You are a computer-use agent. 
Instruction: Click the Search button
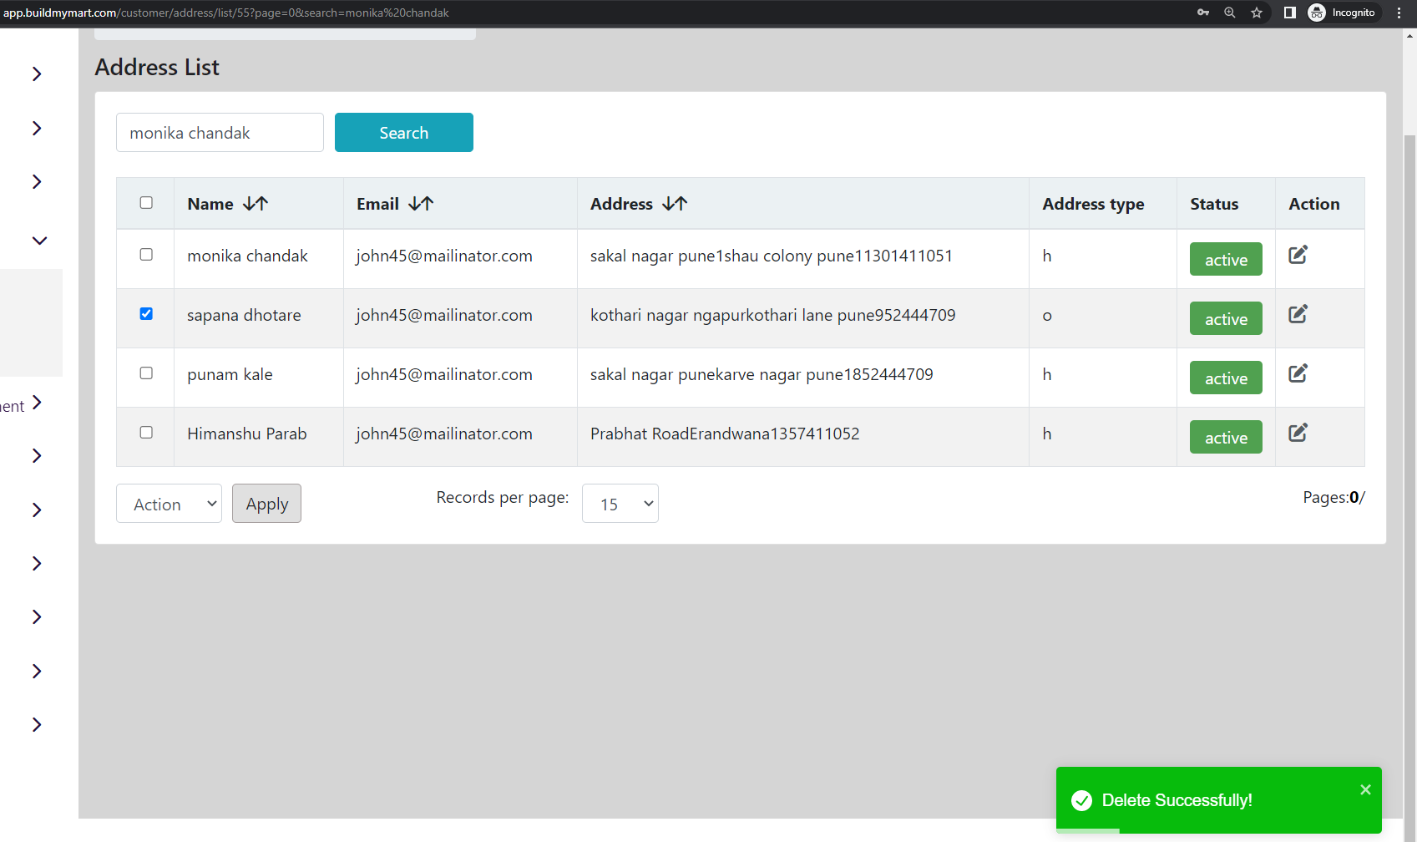coord(404,133)
